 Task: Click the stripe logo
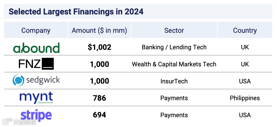point(36,115)
